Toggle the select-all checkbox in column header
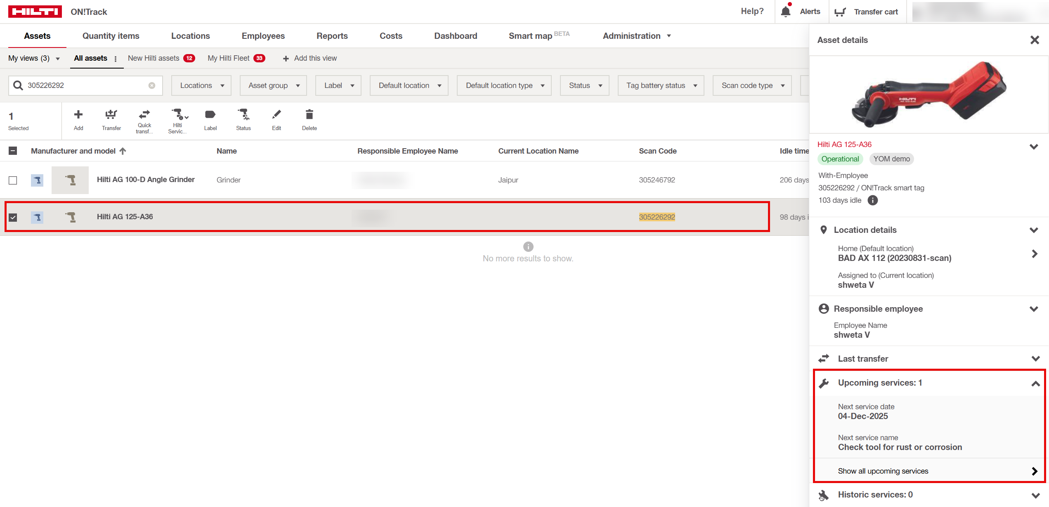The height and width of the screenshot is (507, 1049). (13, 151)
